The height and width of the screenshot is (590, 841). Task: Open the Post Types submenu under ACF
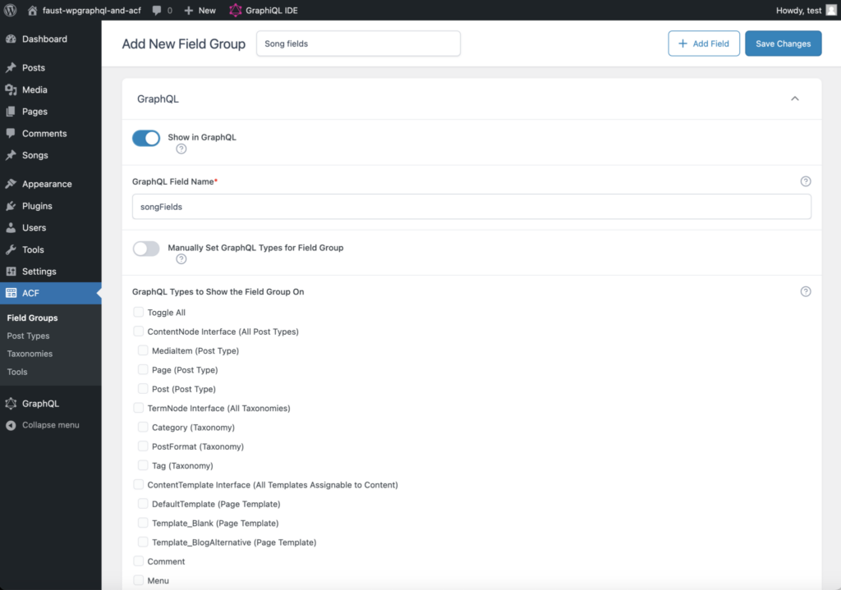pos(28,336)
